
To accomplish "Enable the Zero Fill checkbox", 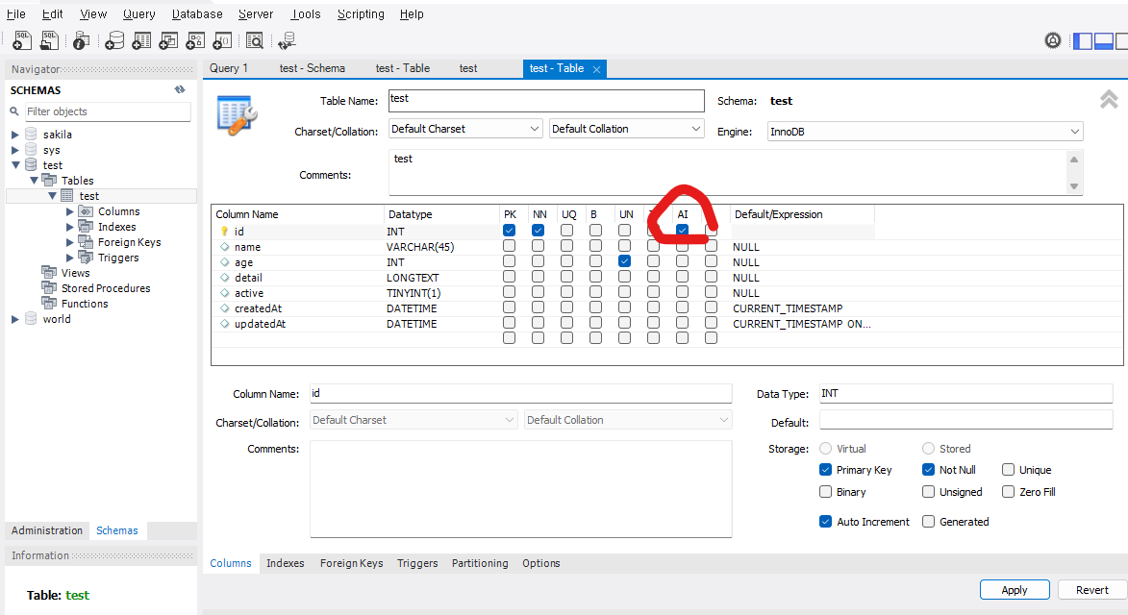I will click(1009, 491).
